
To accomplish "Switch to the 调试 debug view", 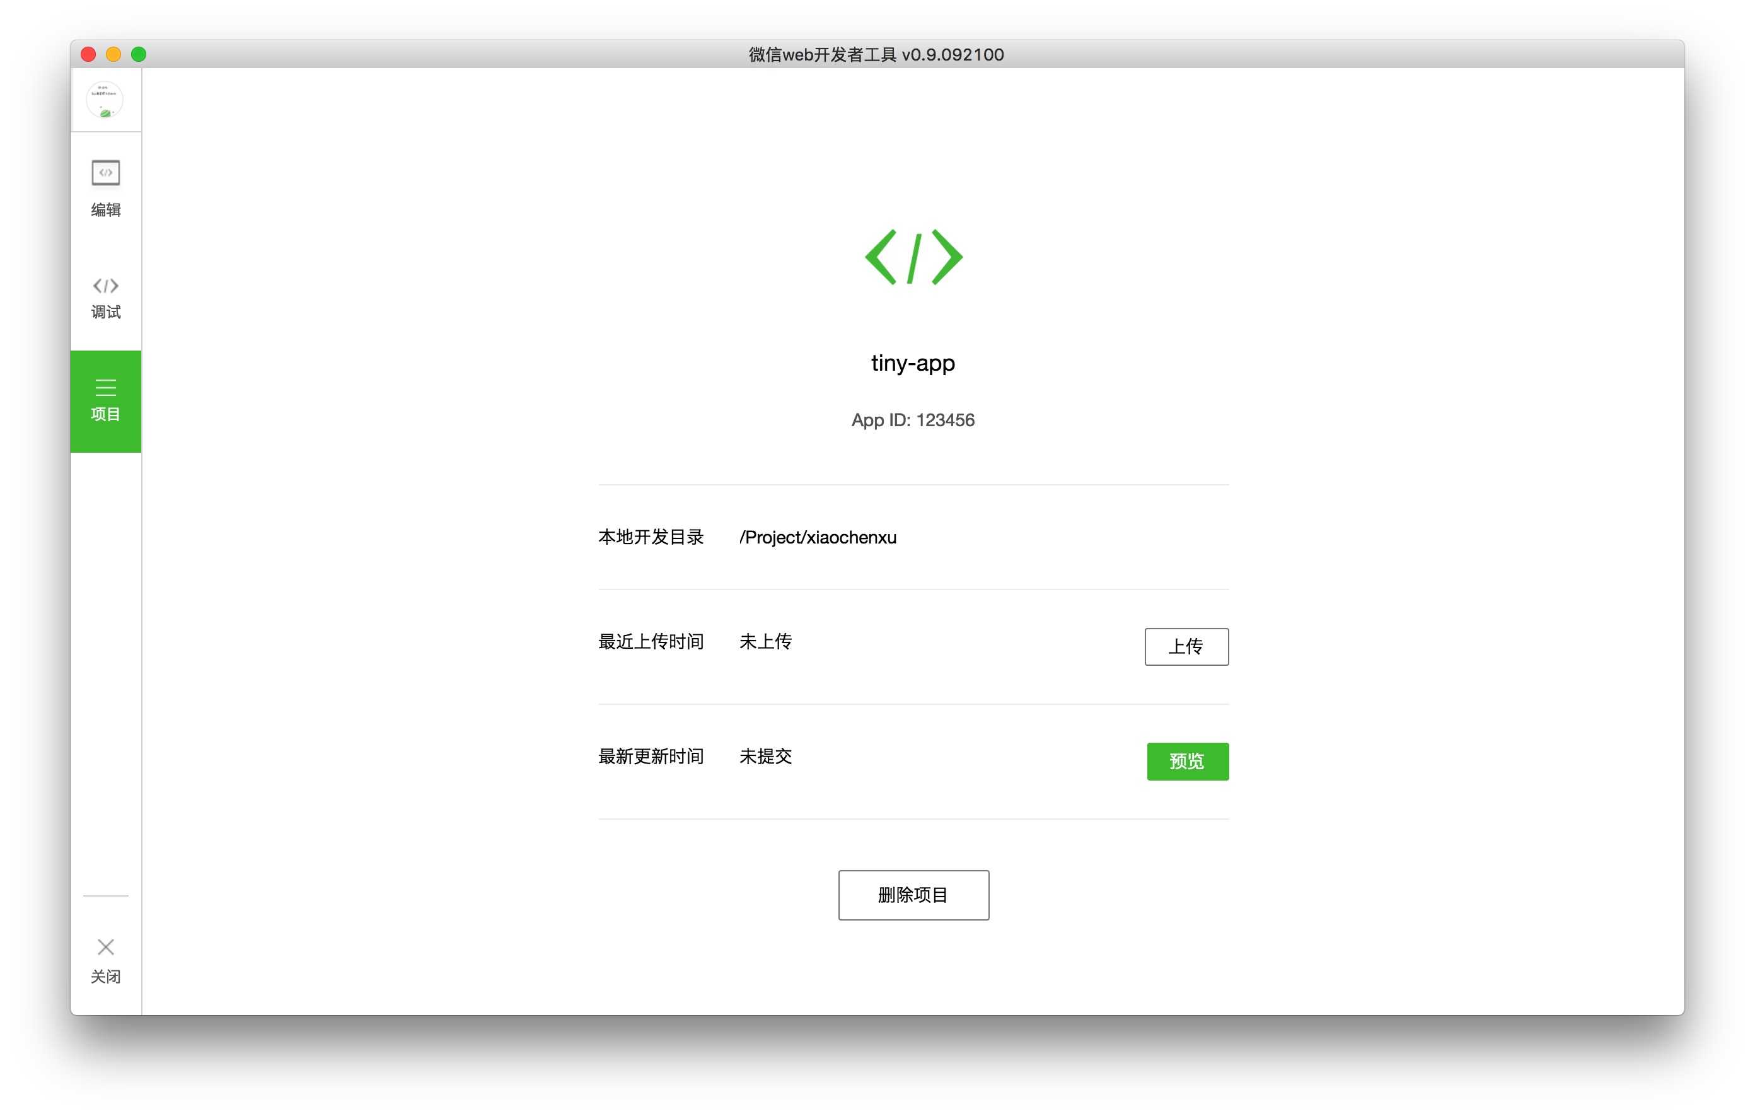I will [106, 299].
